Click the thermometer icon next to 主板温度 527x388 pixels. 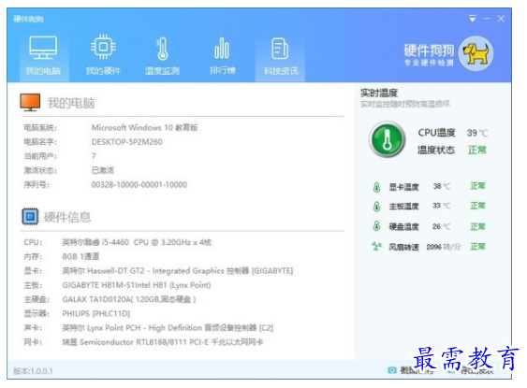coord(377,206)
